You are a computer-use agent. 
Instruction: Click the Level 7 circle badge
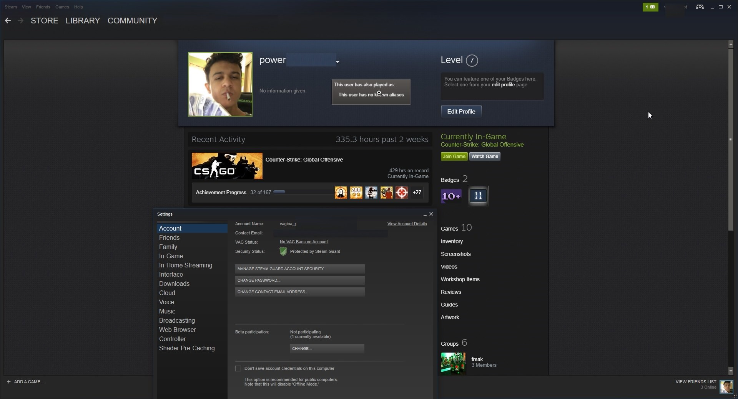(x=472, y=61)
